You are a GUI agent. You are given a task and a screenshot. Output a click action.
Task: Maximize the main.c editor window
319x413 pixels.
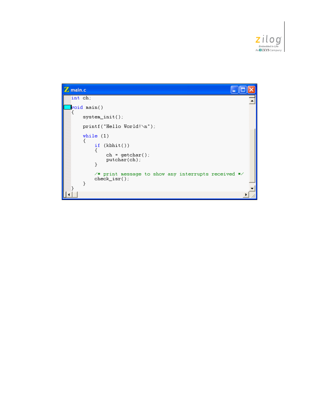(x=243, y=90)
